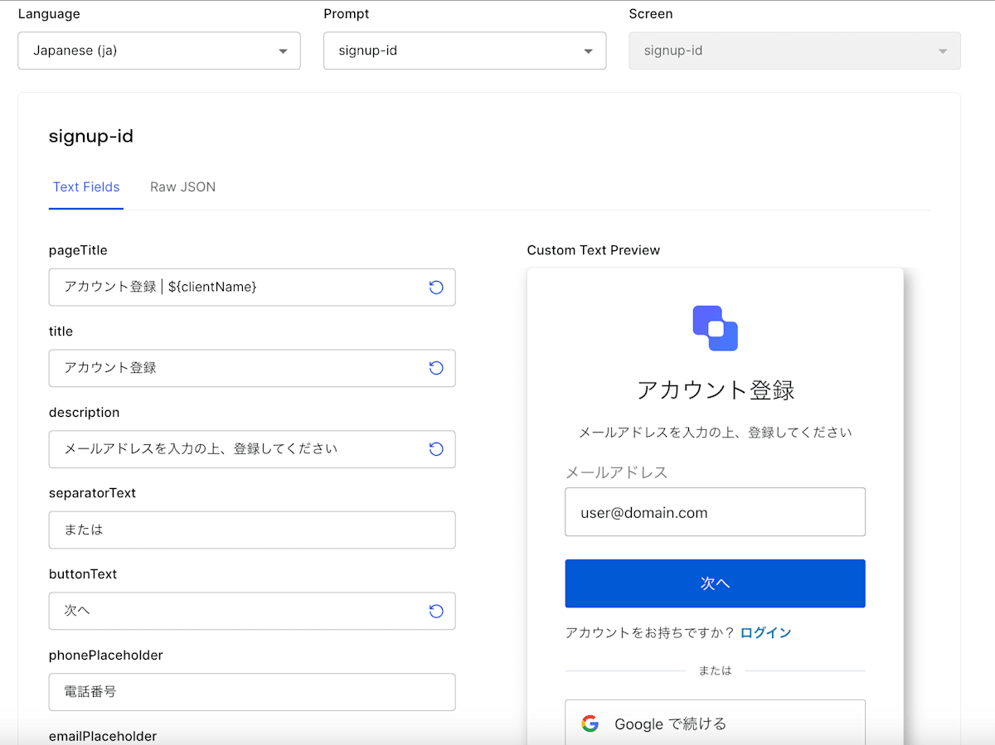995x745 pixels.
Task: Reset the buttonText field to default
Action: [436, 611]
